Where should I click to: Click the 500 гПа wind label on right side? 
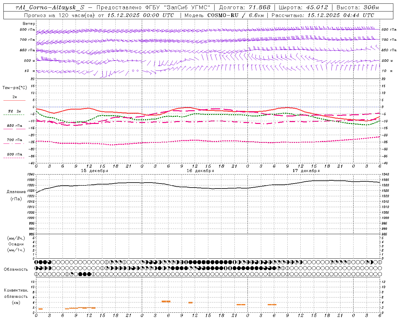[389, 30]
